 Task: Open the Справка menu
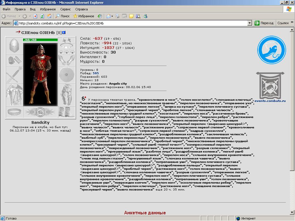coord(82,9)
